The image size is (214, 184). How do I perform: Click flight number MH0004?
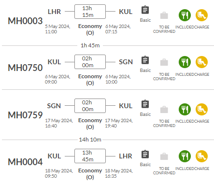tap(25, 162)
